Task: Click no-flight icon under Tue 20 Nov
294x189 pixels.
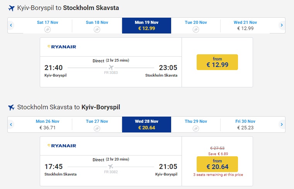Action: [x=196, y=29]
